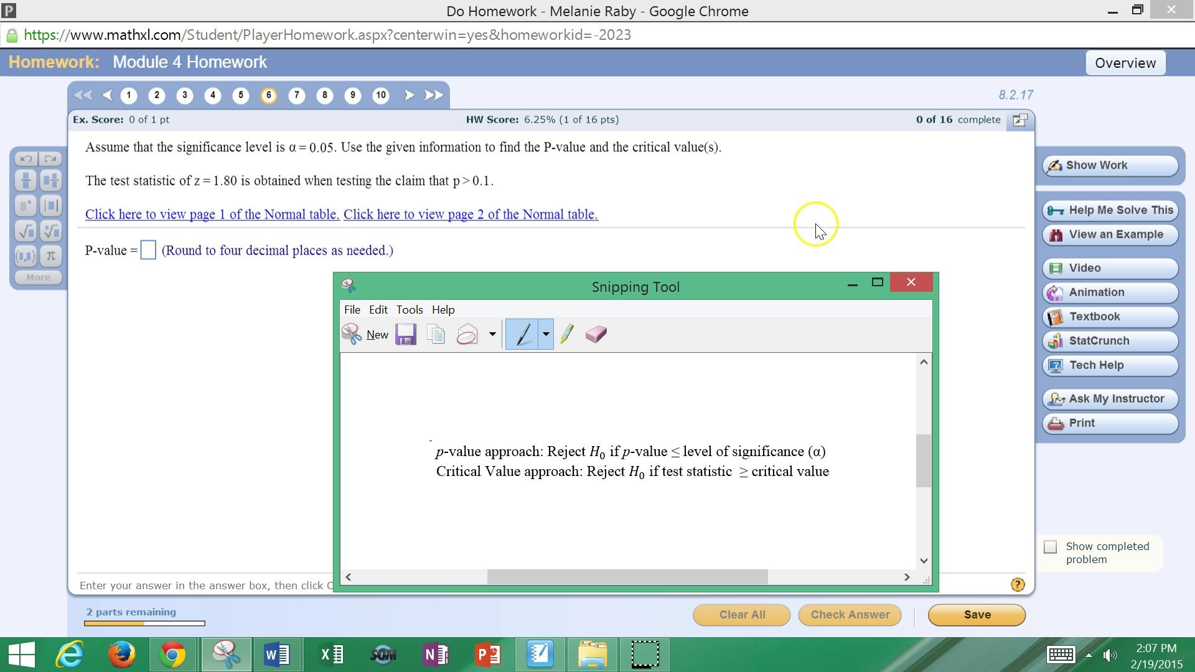Select the Eraser tool
Image resolution: width=1195 pixels, height=672 pixels.
596,334
